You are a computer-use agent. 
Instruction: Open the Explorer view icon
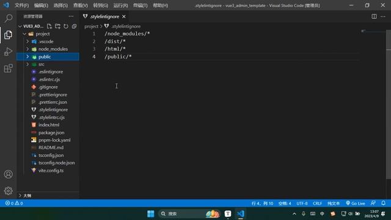8,35
